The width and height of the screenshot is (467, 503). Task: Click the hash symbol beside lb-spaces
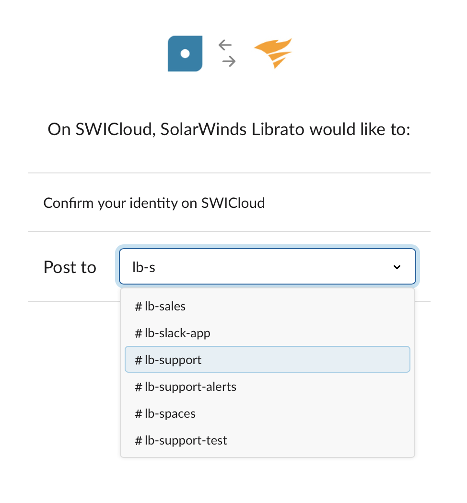(138, 413)
